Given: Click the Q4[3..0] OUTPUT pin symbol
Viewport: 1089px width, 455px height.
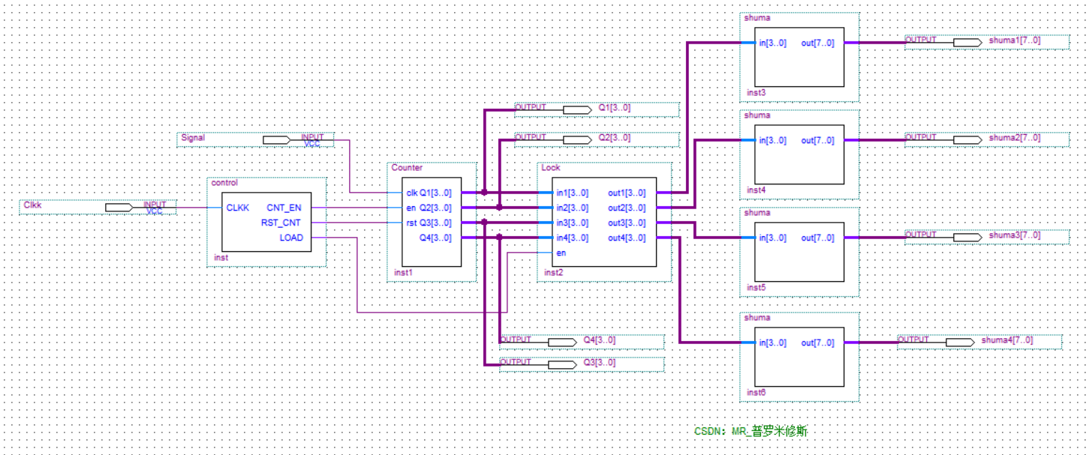Looking at the screenshot, I should [x=561, y=341].
